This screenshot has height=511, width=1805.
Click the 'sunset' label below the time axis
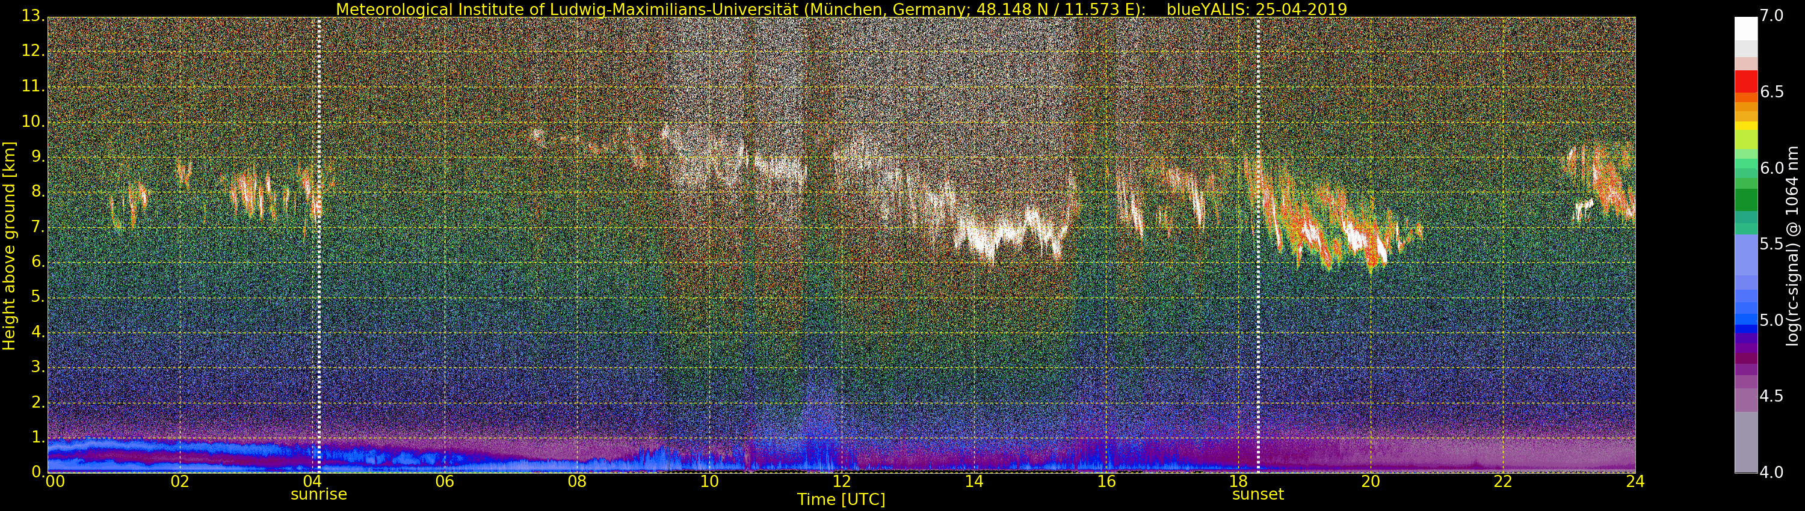click(x=1257, y=494)
